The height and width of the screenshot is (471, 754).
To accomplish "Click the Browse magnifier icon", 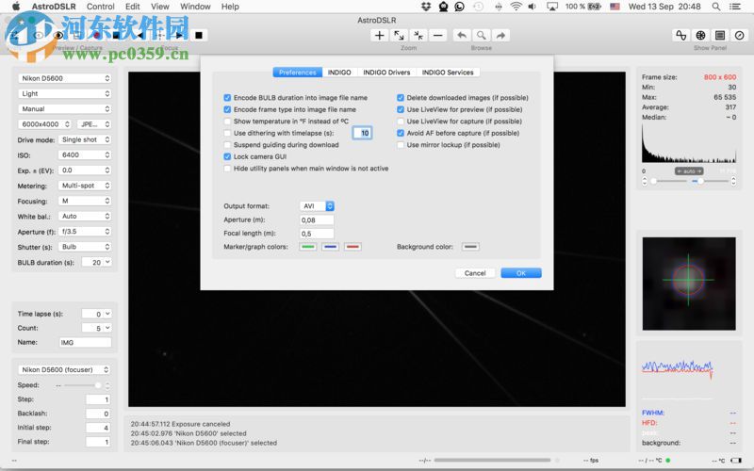I will click(x=482, y=35).
